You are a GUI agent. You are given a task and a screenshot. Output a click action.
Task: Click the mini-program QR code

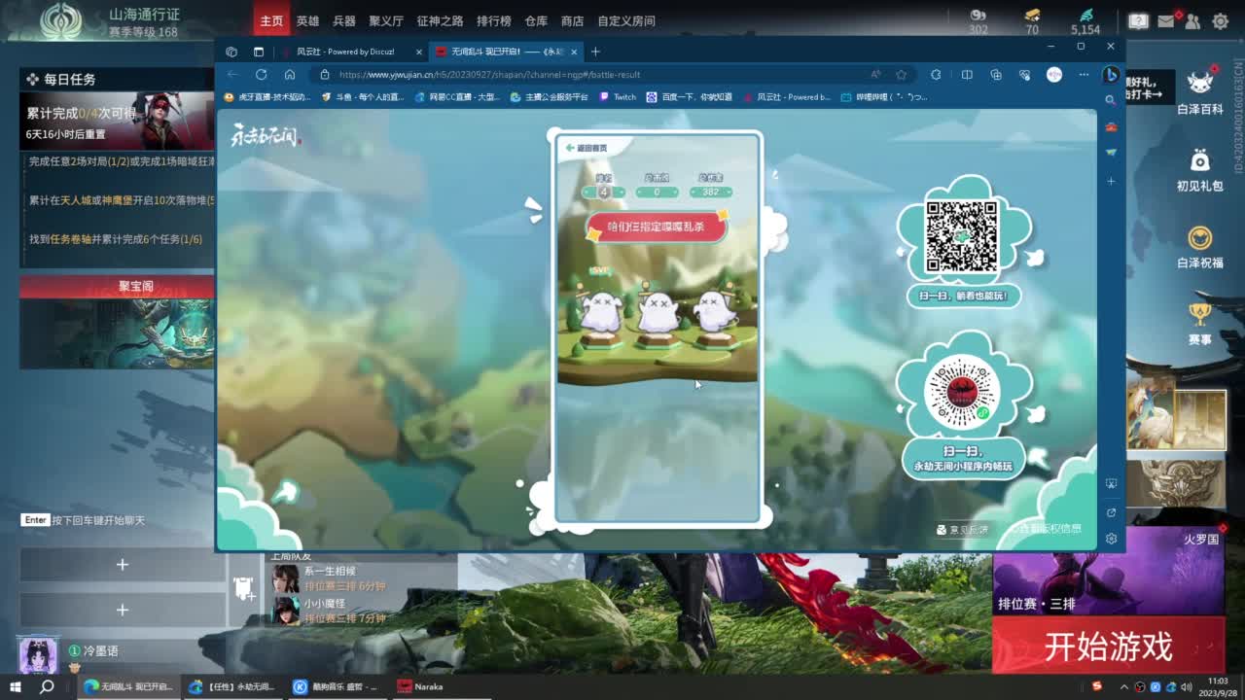[962, 393]
